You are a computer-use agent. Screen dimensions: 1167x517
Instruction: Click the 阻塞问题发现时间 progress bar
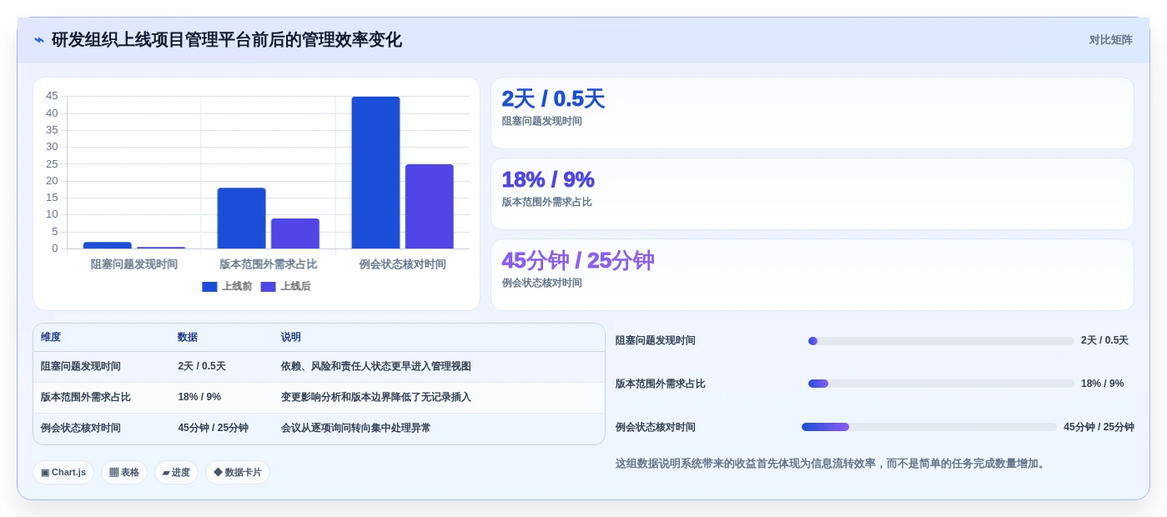pyautogui.click(x=941, y=341)
